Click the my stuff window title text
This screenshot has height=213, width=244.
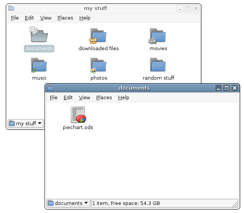coord(96,8)
